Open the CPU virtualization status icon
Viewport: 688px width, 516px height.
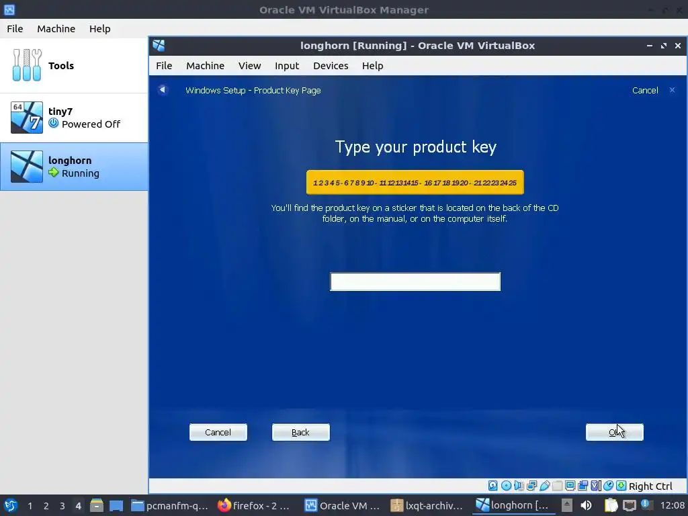pos(595,485)
